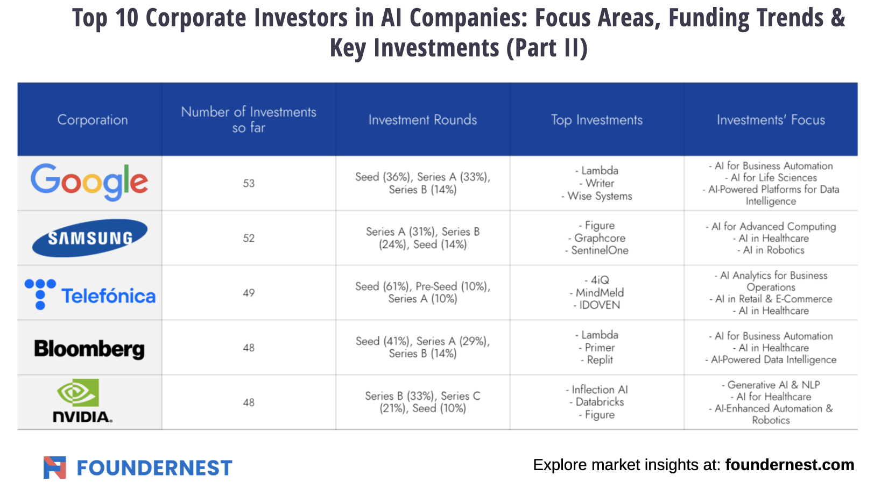Click the Google logo
This screenshot has height=490, width=874.
(89, 182)
